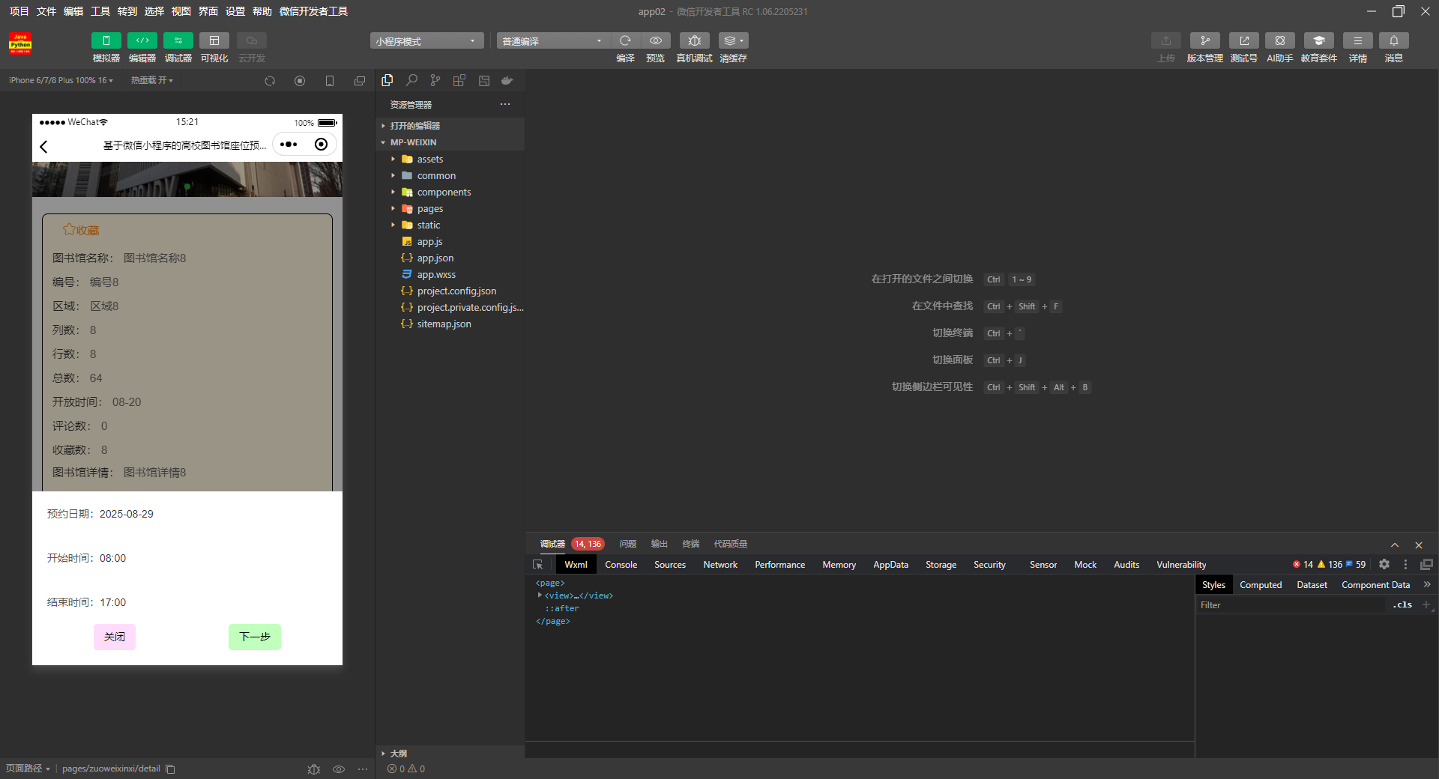Expand the outline (大纲) section
Screen dimensions: 1439x779
pos(398,754)
